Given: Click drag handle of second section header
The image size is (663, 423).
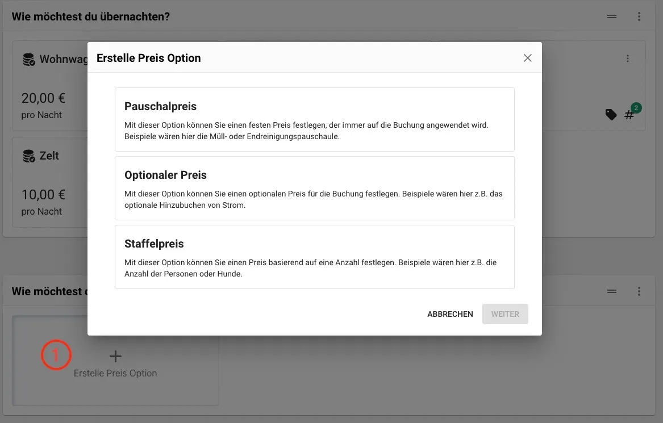Looking at the screenshot, I should (x=611, y=291).
